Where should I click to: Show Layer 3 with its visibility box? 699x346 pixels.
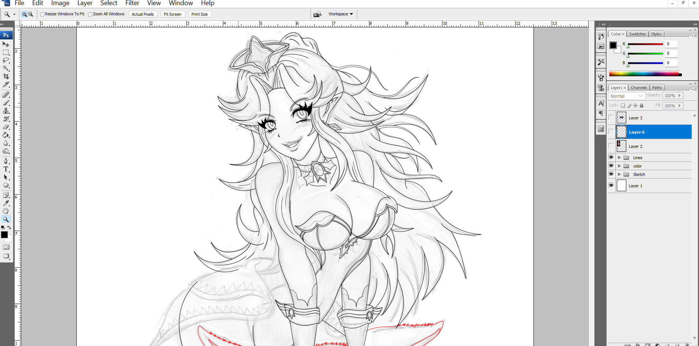point(611,118)
